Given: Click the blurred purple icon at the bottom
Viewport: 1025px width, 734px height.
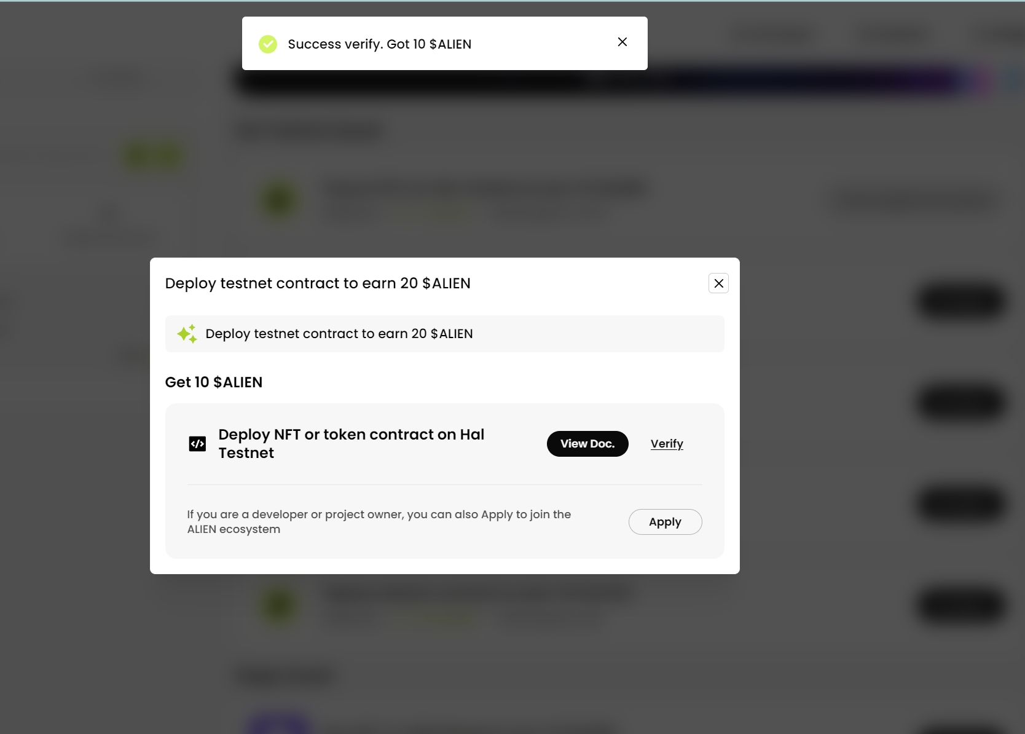Looking at the screenshot, I should pos(278,725).
